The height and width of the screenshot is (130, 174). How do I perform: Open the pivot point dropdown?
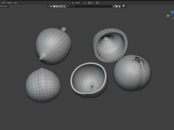(x=85, y=3)
